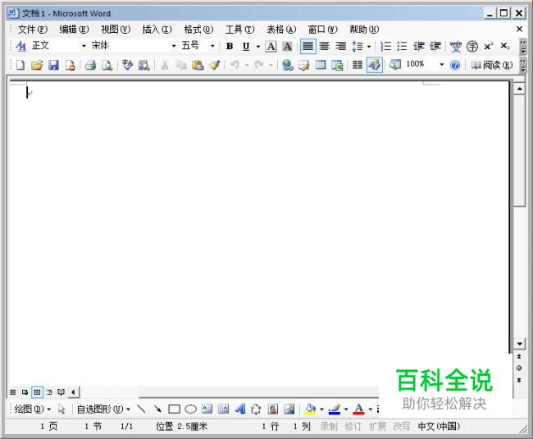Screen dimensions: 533x439
Task: Switch to outline view button
Action: [x=49, y=392]
